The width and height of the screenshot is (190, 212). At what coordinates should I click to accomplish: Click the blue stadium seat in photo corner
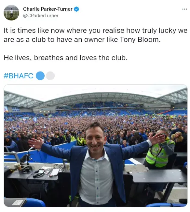pos(34,202)
